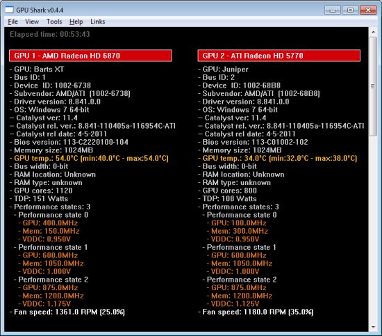Open the Help menu
Viewport: 382px width, 336px height.
point(76,22)
